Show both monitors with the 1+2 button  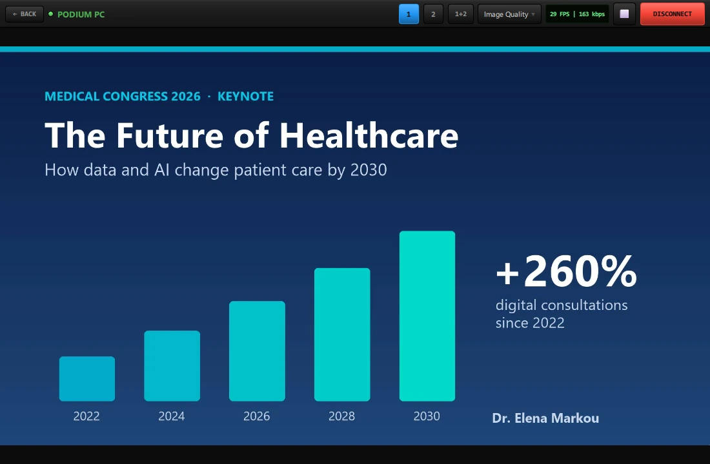[460, 14]
